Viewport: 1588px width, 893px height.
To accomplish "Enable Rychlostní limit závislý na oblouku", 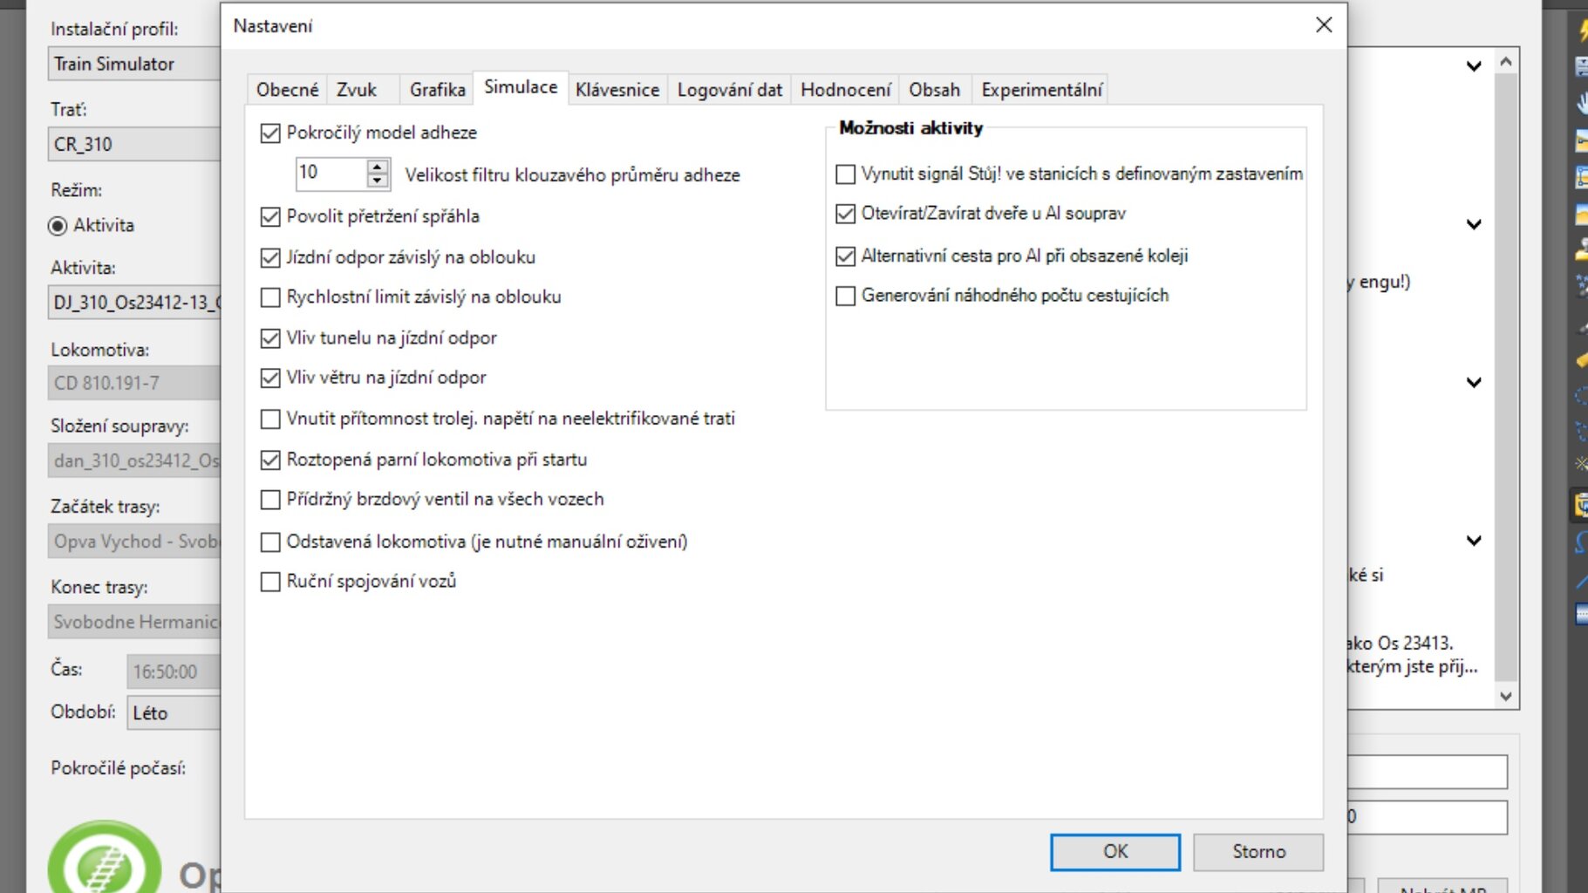I will pyautogui.click(x=270, y=298).
